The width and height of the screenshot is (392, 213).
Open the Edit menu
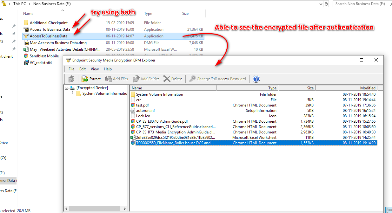click(83, 69)
